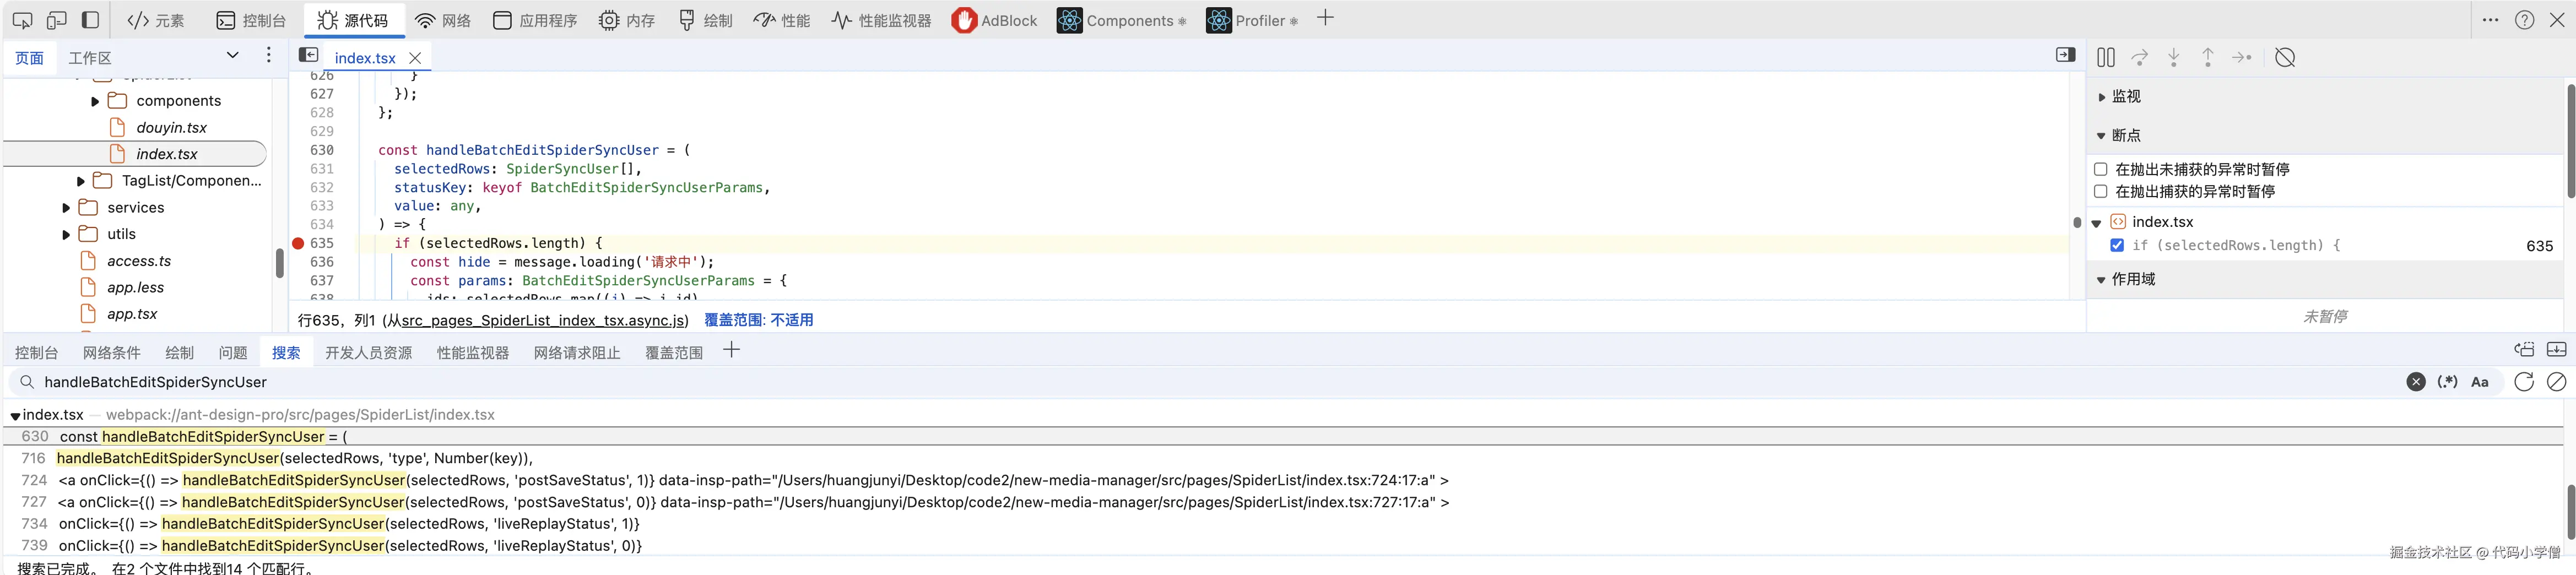Remove the breakpoint marker on line 635
The width and height of the screenshot is (2576, 575).
tap(298, 243)
